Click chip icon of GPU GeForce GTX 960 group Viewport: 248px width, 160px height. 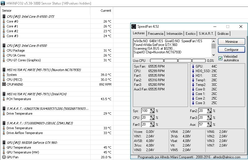(4, 143)
